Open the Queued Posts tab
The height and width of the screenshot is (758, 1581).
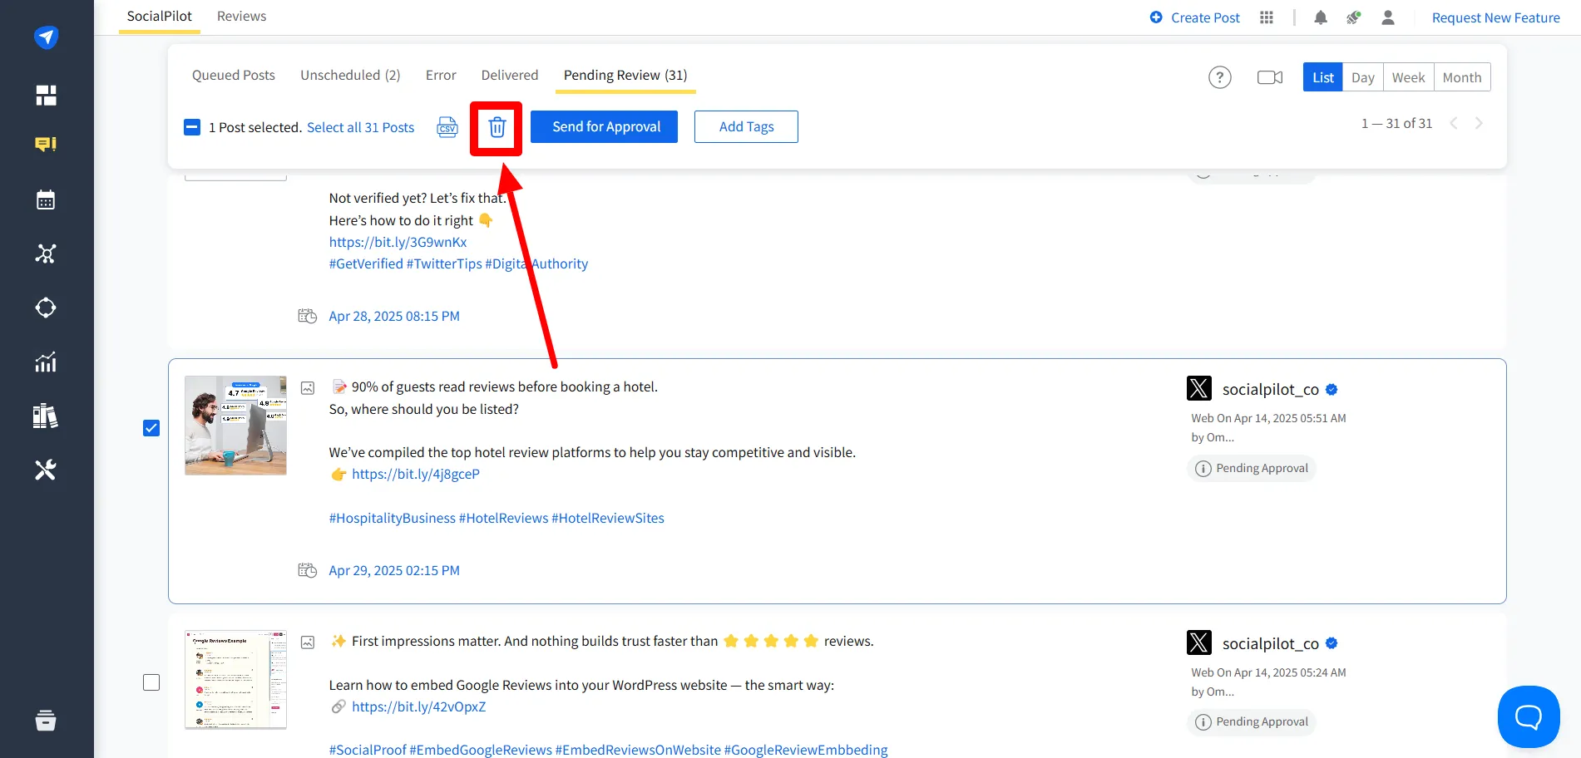[234, 75]
